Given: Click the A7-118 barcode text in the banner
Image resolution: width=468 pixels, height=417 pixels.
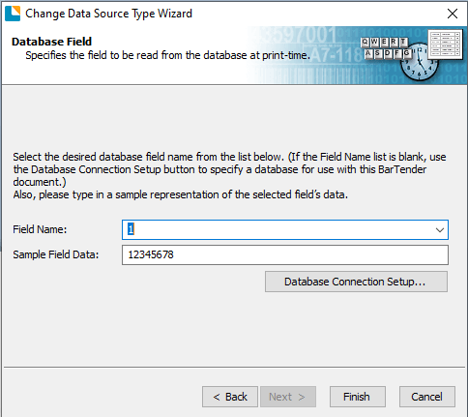Looking at the screenshot, I should point(335,55).
